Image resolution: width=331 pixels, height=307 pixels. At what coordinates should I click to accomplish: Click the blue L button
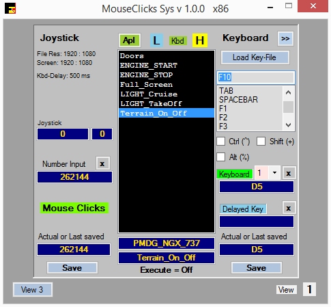156,40
